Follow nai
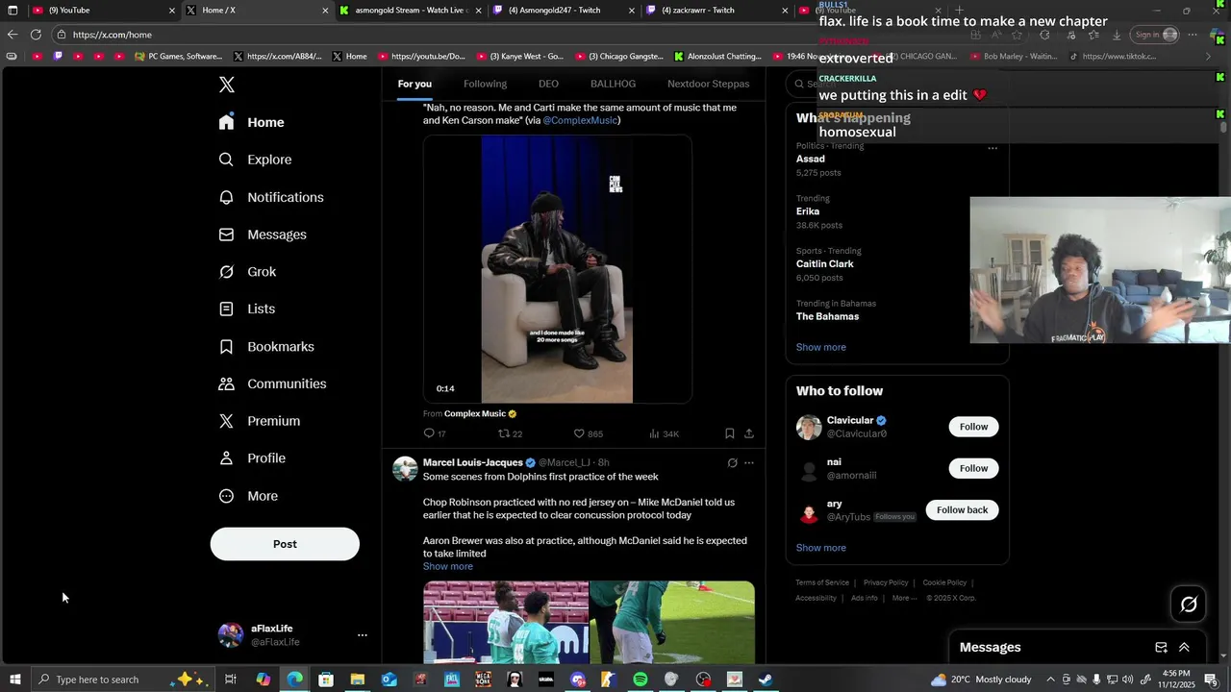1231x692 pixels. (973, 468)
